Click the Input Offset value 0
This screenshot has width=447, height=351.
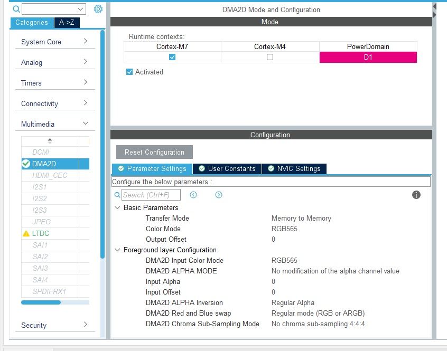point(273,292)
